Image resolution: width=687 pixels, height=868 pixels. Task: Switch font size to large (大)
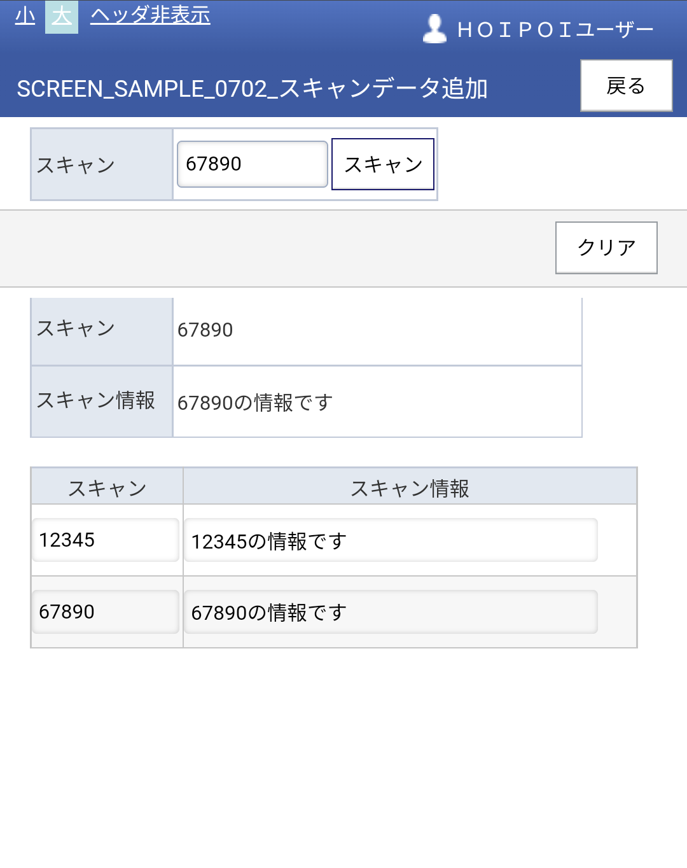(62, 17)
